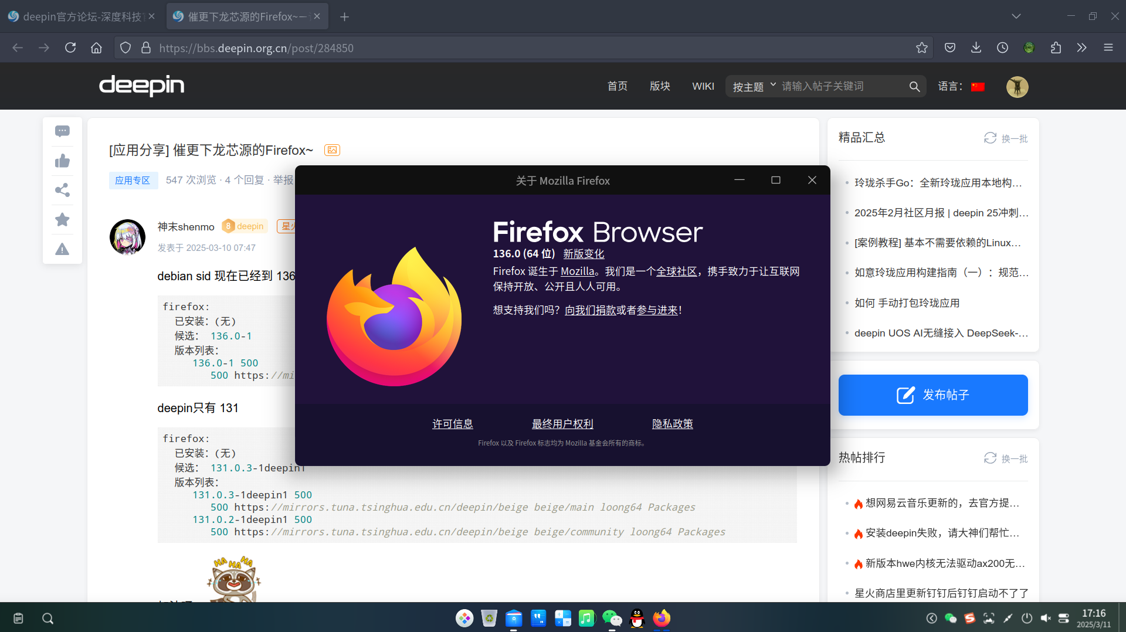Go back to the previous page
The image size is (1126, 632).
(x=18, y=48)
